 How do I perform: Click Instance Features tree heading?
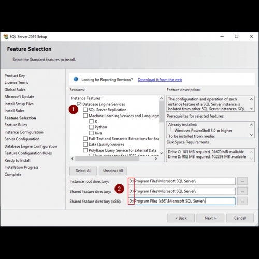[x=86, y=98]
